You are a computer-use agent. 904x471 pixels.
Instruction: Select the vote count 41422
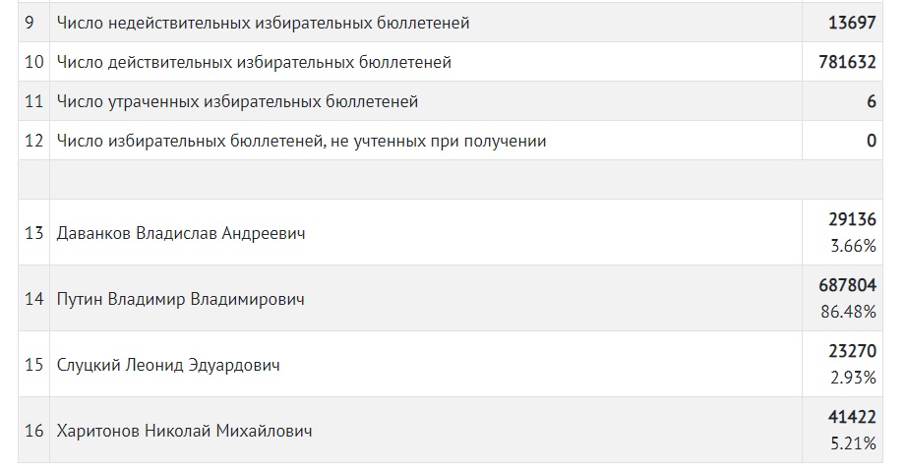coord(852,417)
